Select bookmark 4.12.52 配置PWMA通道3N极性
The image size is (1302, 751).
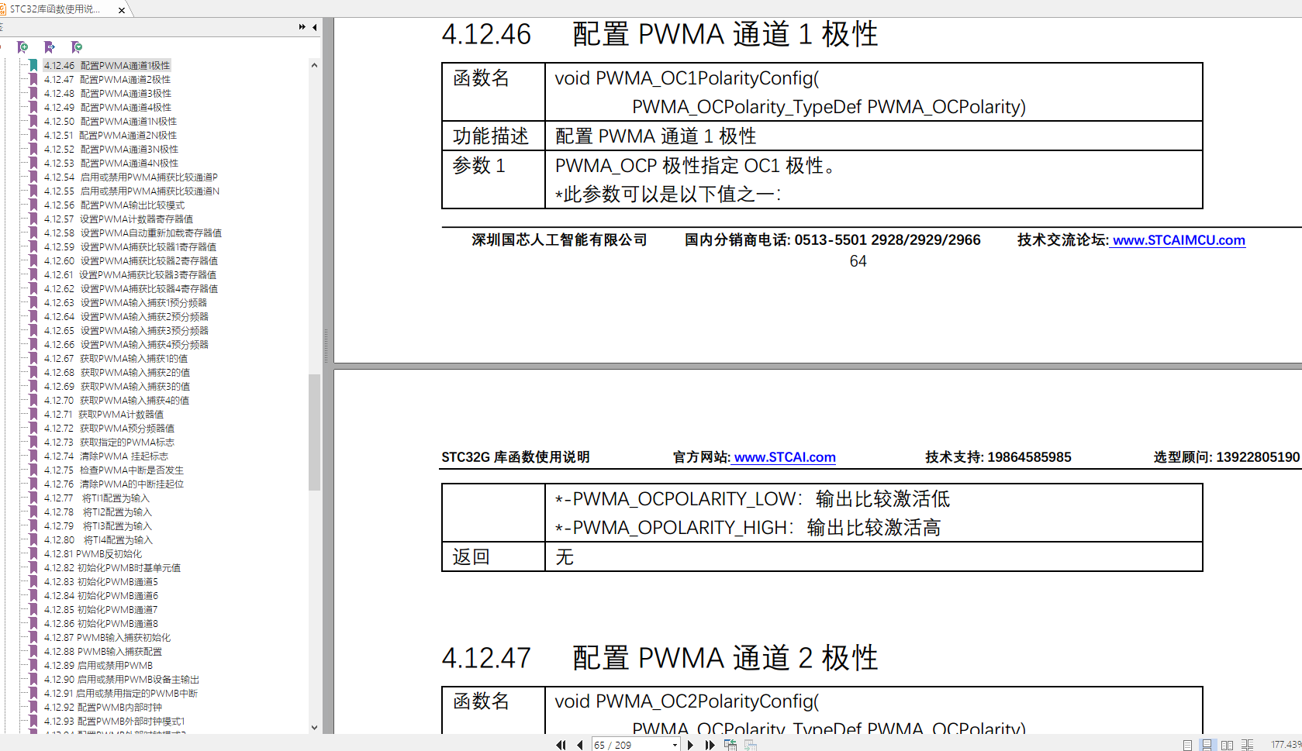pos(111,150)
